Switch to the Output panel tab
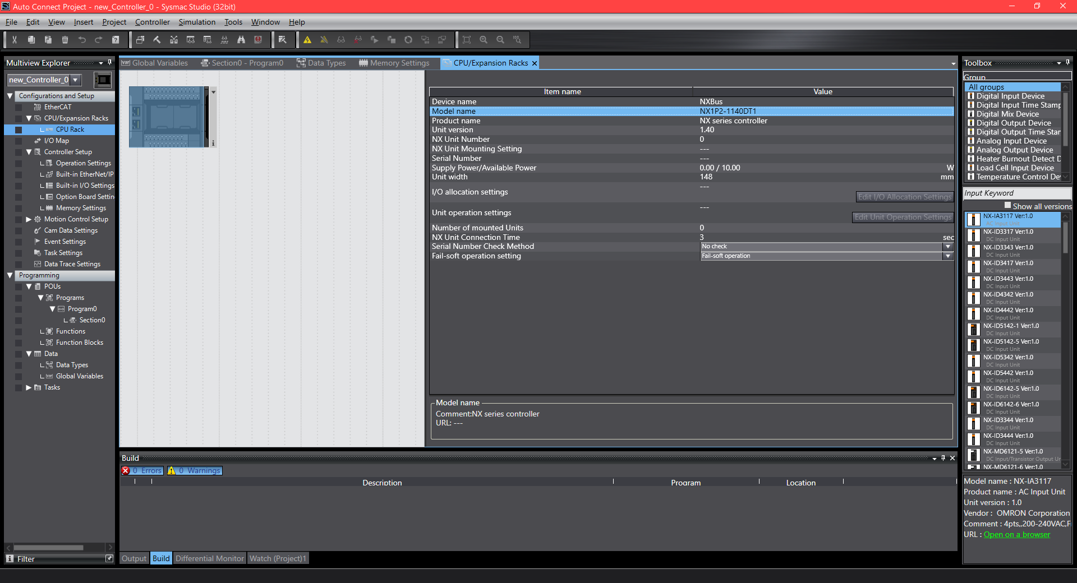Image resolution: width=1077 pixels, height=583 pixels. (134, 558)
